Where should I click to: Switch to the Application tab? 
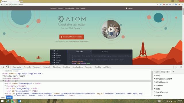[78, 67]
